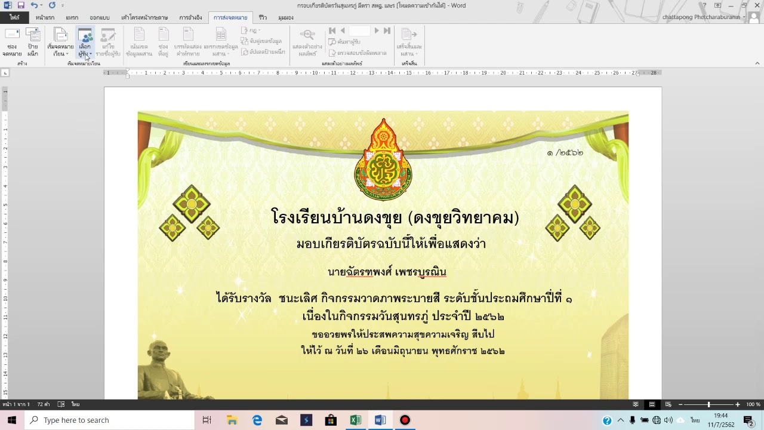Click the school name heading text
Image resolution: width=764 pixels, height=430 pixels.
(x=395, y=217)
